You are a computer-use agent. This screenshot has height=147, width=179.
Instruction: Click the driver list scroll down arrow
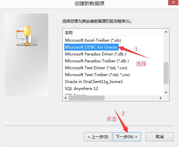point(166,92)
